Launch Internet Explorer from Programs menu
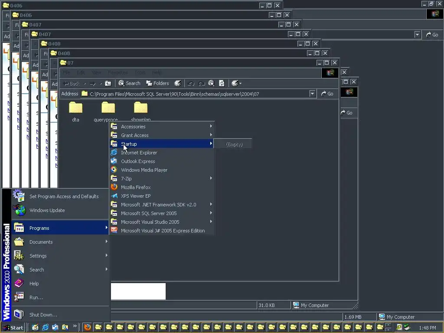This screenshot has width=444, height=333. [x=162, y=153]
